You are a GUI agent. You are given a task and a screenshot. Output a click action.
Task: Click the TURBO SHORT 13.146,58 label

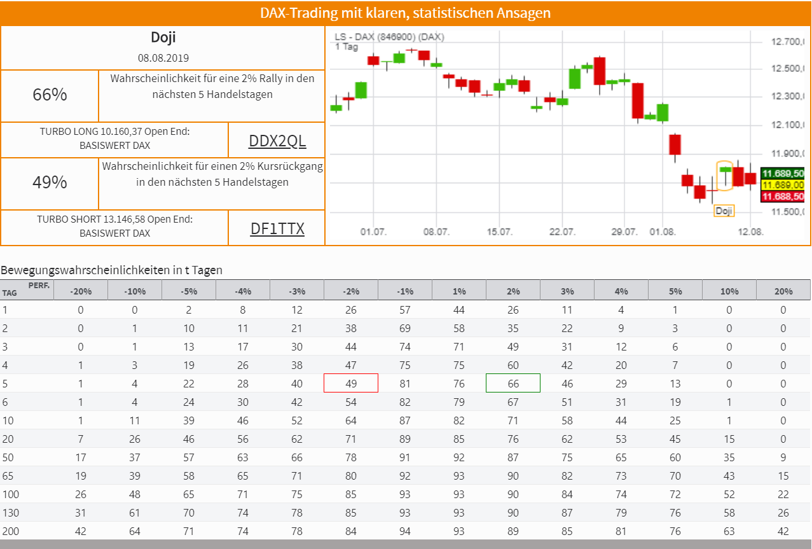click(x=114, y=226)
